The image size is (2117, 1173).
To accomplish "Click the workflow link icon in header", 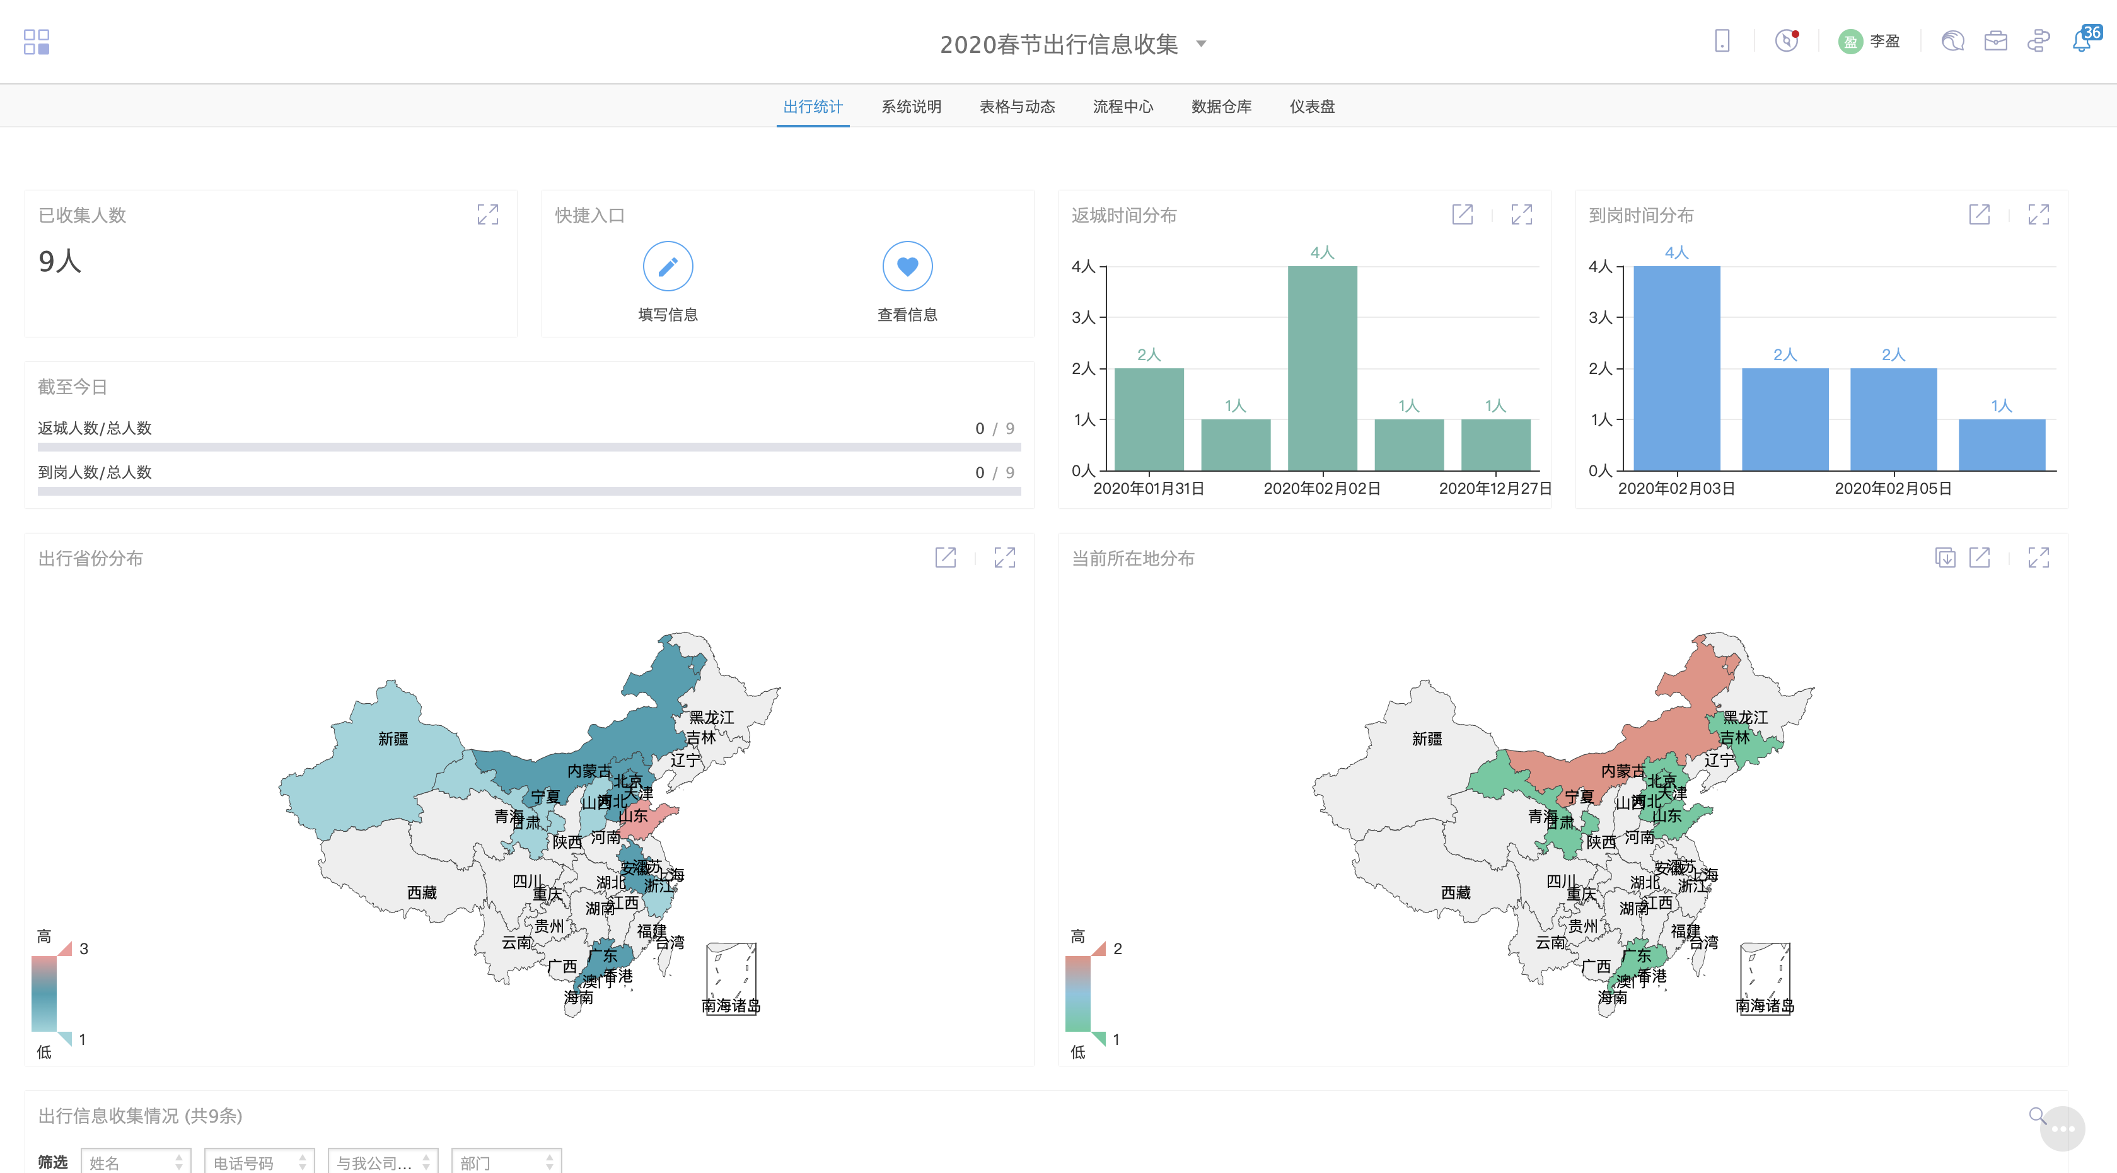I will [x=2038, y=41].
